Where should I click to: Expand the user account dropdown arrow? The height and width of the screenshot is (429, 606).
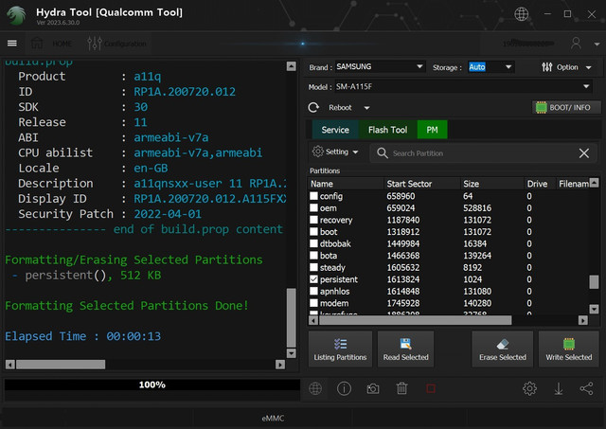(x=597, y=45)
